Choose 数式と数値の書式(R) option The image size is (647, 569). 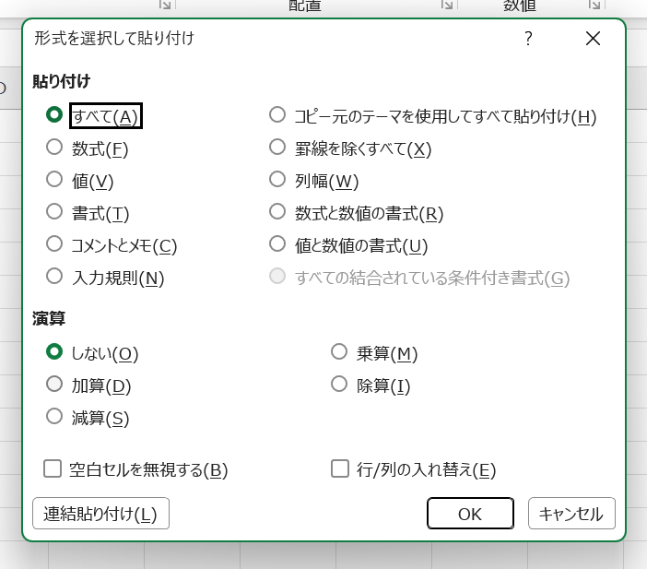pyautogui.click(x=276, y=211)
